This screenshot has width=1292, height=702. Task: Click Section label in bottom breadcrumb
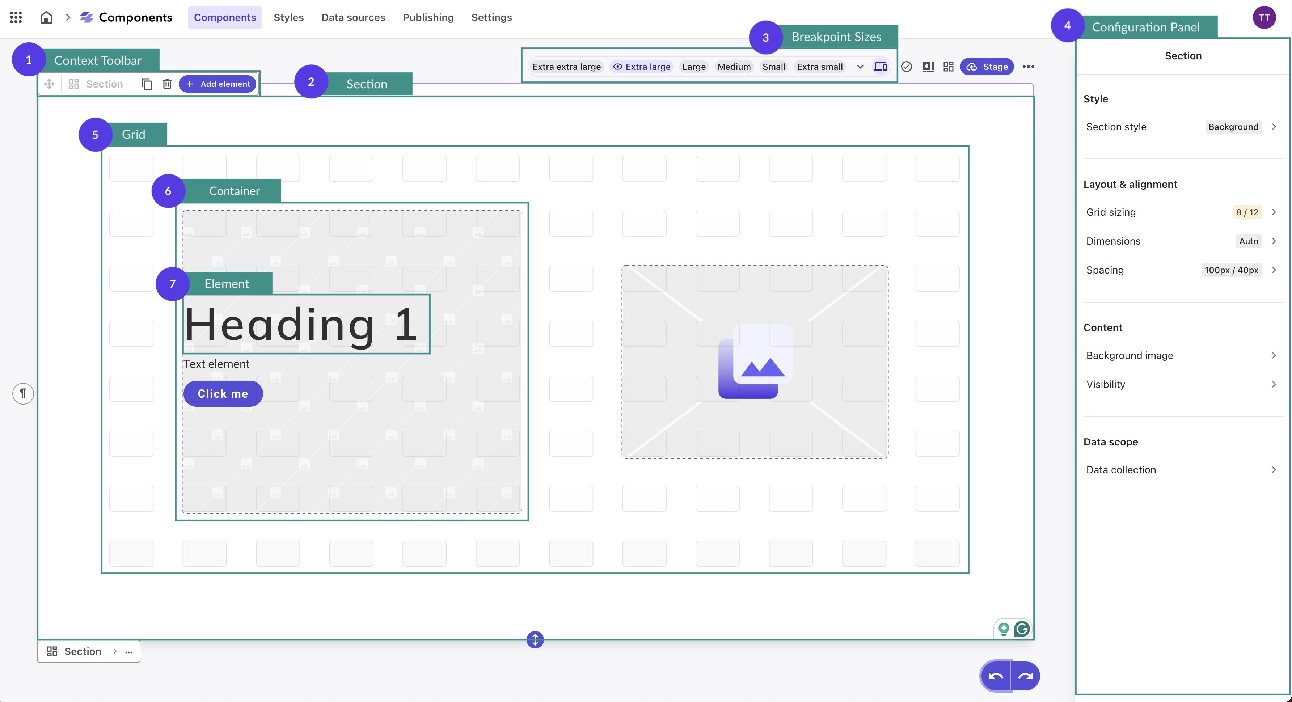point(83,651)
